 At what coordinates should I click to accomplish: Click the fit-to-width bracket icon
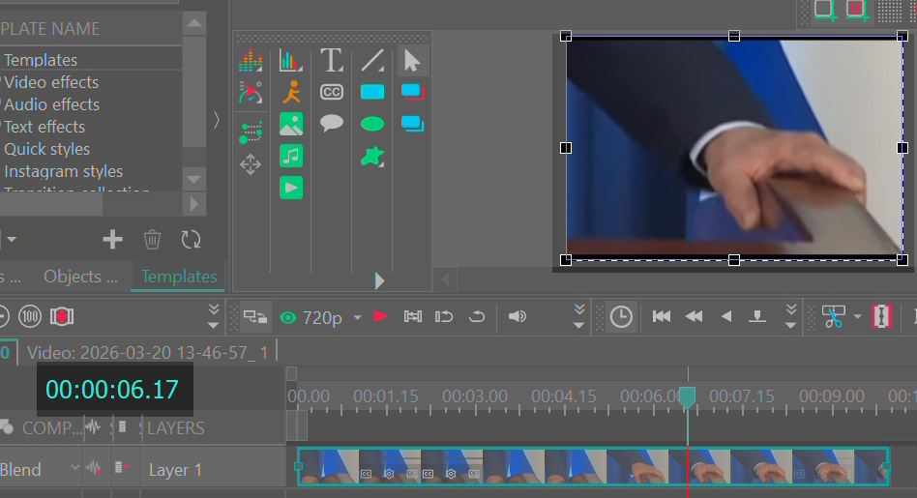[413, 317]
